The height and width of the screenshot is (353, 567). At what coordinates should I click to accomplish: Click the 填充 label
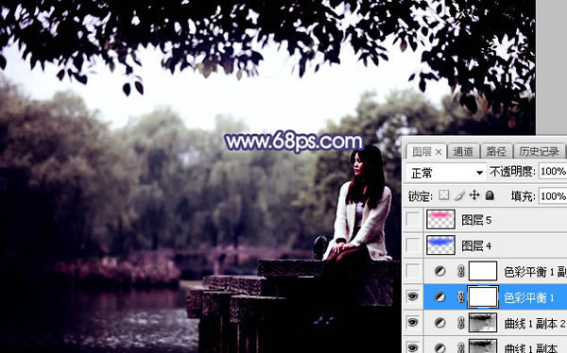coord(524,196)
